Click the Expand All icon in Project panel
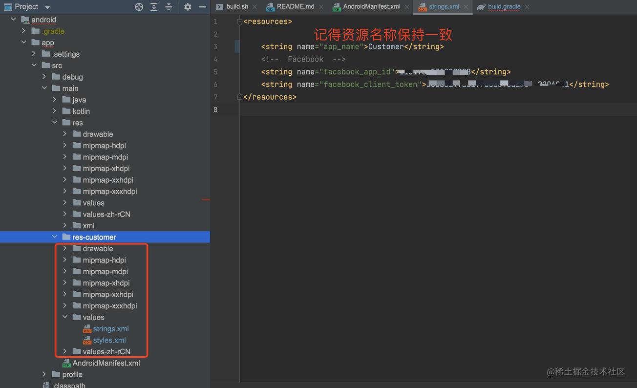Image resolution: width=637 pixels, height=388 pixels. pos(154,7)
